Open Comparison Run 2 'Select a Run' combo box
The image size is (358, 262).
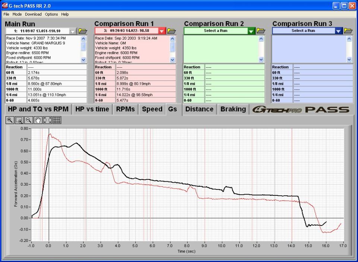216,31
